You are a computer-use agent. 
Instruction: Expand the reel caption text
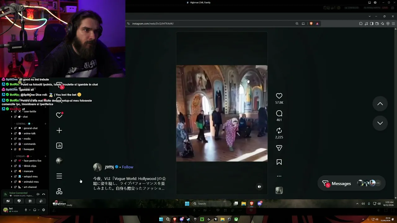tap(130, 183)
